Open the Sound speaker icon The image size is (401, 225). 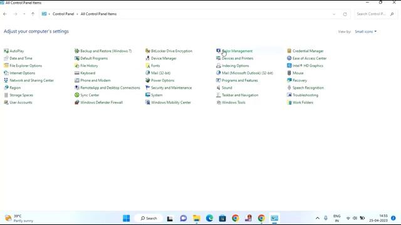pyautogui.click(x=218, y=87)
